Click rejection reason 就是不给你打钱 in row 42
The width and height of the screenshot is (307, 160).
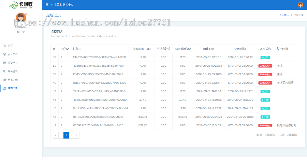287,125
